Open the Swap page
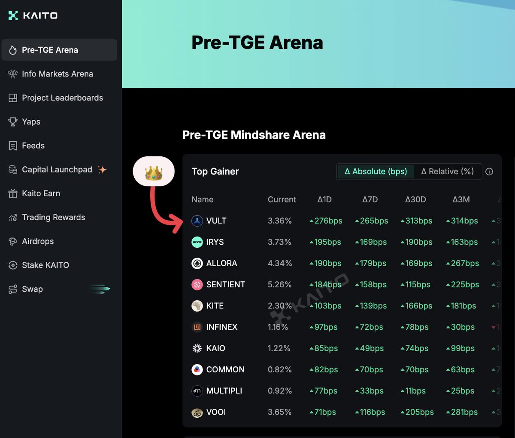 coord(32,289)
